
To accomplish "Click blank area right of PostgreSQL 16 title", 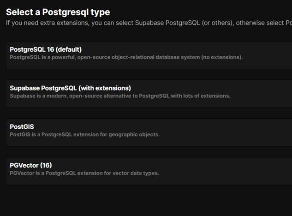I will coord(185,49).
